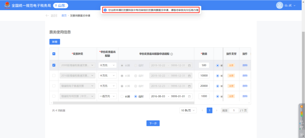Click 共 4 项数据 text
Screen dimensions: 305x138
coord(58,110)
